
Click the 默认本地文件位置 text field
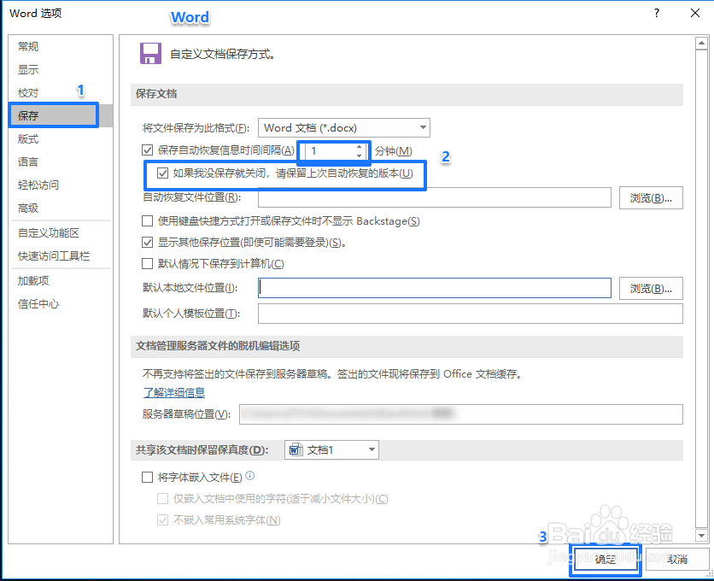[435, 288]
